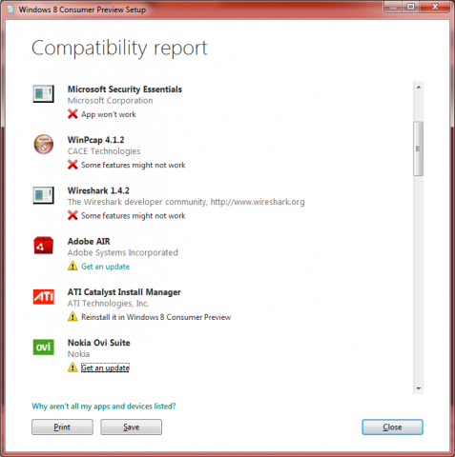
Task: Select the Wireshark 1.4.2 title
Action: click(98, 190)
